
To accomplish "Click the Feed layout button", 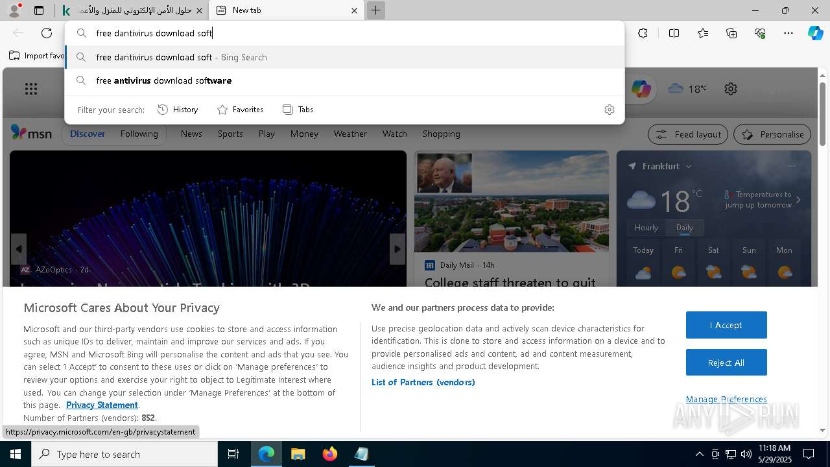I will coord(688,134).
